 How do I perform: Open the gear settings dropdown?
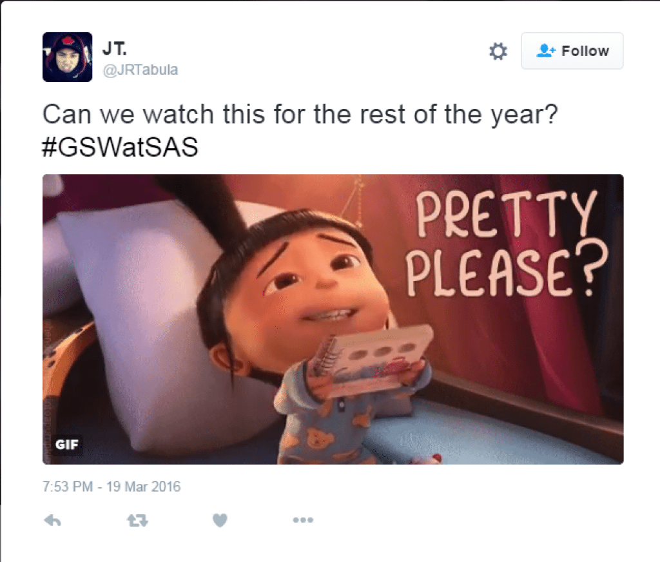pyautogui.click(x=498, y=51)
